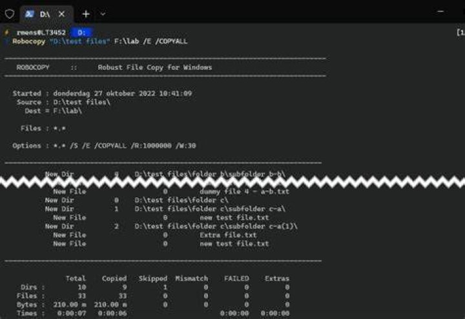Click the folder b\subfolder b-b\ path
The image size is (465, 319).
tap(210, 174)
